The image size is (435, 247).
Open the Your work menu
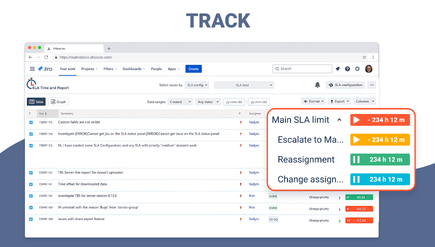click(x=67, y=69)
